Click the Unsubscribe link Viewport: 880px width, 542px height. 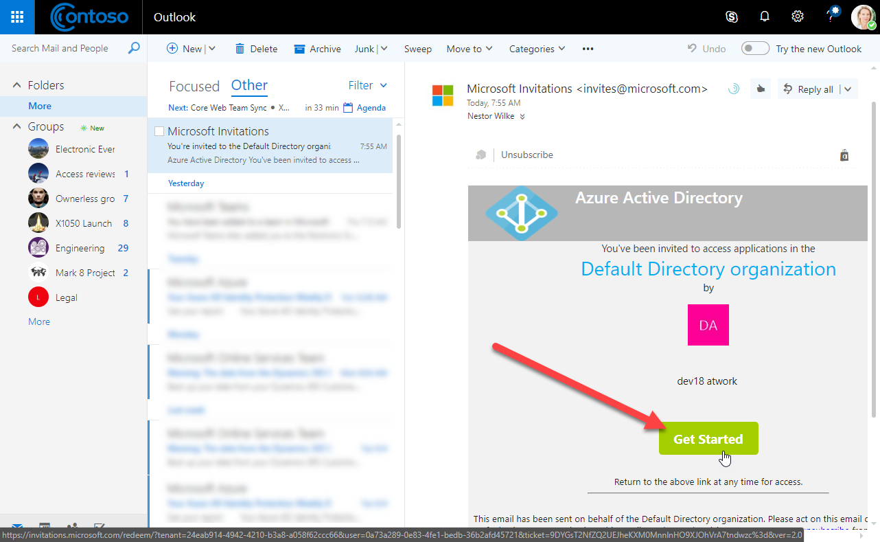(x=526, y=155)
